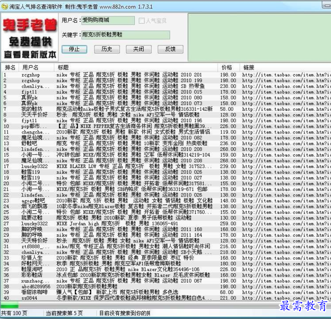Select row with user chengche...

(165, 132)
